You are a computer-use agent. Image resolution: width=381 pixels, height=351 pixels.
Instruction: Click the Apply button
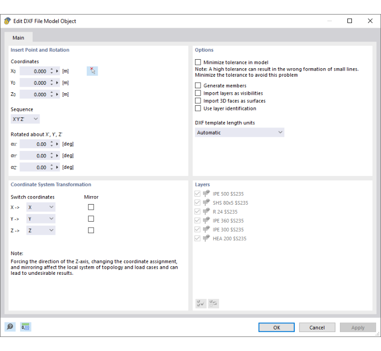[358, 327]
